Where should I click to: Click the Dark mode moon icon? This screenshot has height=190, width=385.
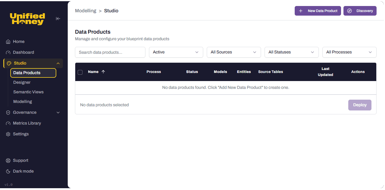point(8,171)
